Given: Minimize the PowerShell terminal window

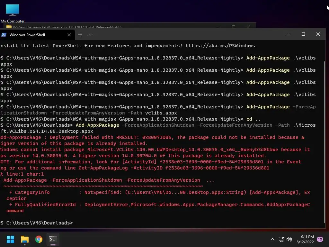Looking at the screenshot, I should tap(289, 34).
